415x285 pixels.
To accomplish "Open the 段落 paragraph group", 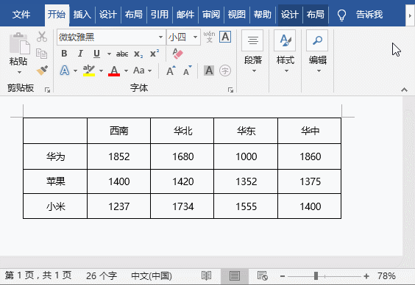I will coord(253,51).
